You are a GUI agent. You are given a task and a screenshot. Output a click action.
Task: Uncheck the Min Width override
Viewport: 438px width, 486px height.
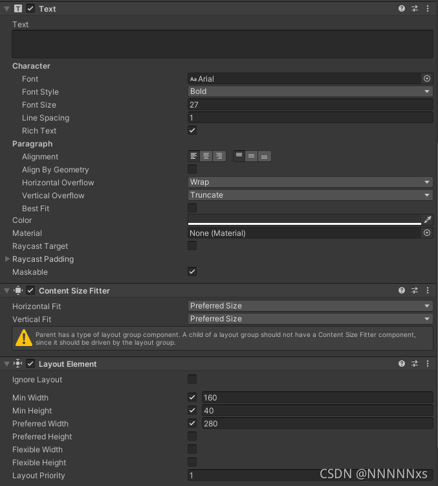coord(192,397)
